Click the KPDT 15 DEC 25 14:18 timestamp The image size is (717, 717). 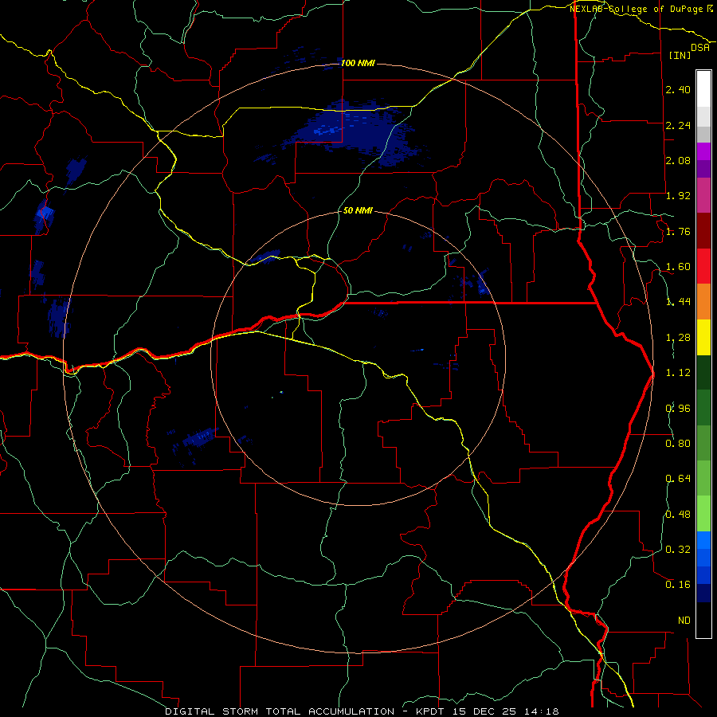click(x=488, y=711)
